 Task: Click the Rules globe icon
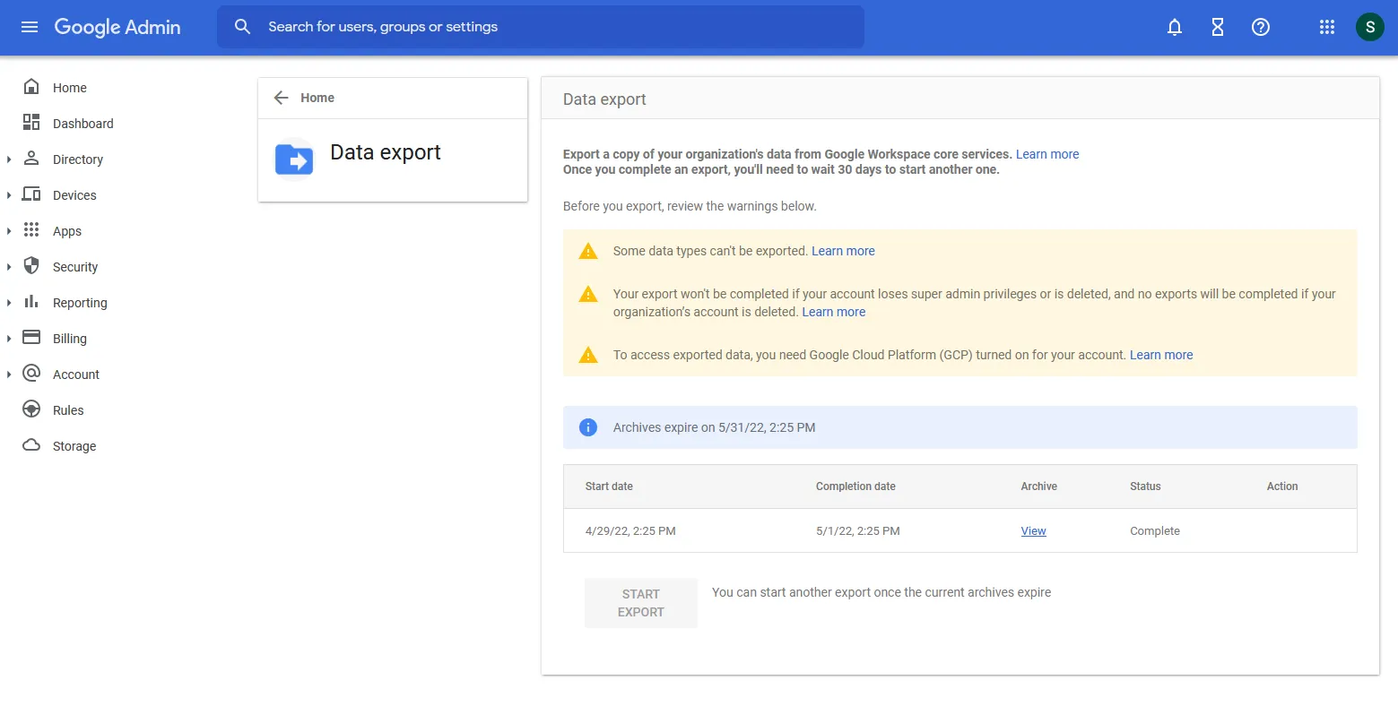[30, 409]
